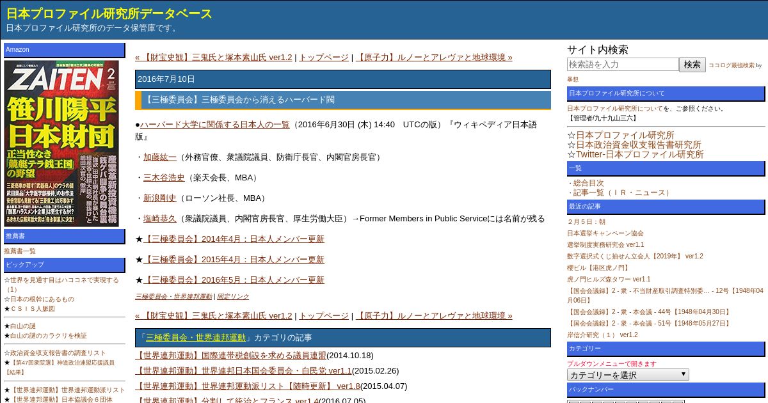Open the site title 日本プロファイル研究所データベース
Screen dimensions: 768x403
[109, 13]
